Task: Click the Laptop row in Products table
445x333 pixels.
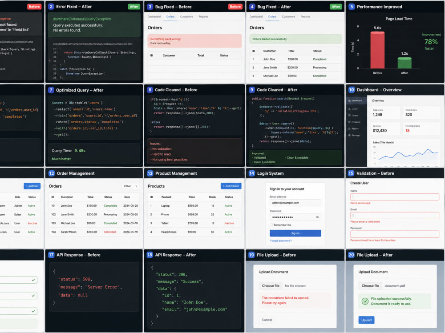Action: (x=194, y=206)
